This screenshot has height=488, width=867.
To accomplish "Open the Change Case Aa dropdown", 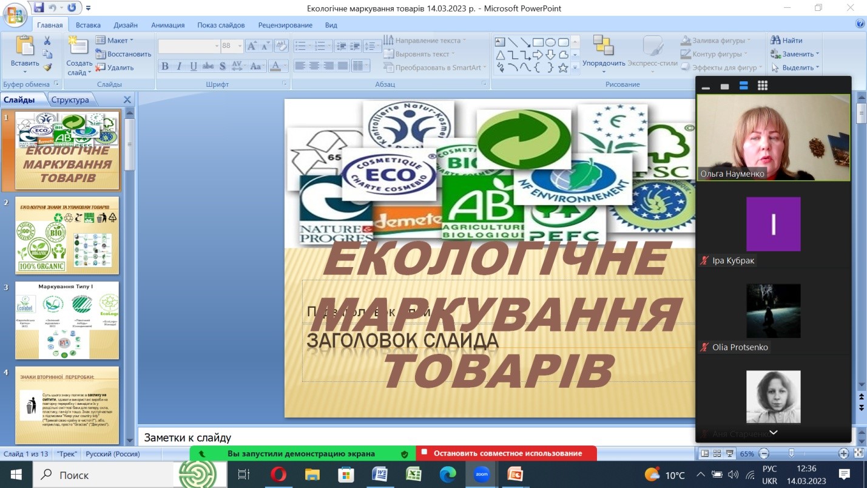I will (x=256, y=66).
